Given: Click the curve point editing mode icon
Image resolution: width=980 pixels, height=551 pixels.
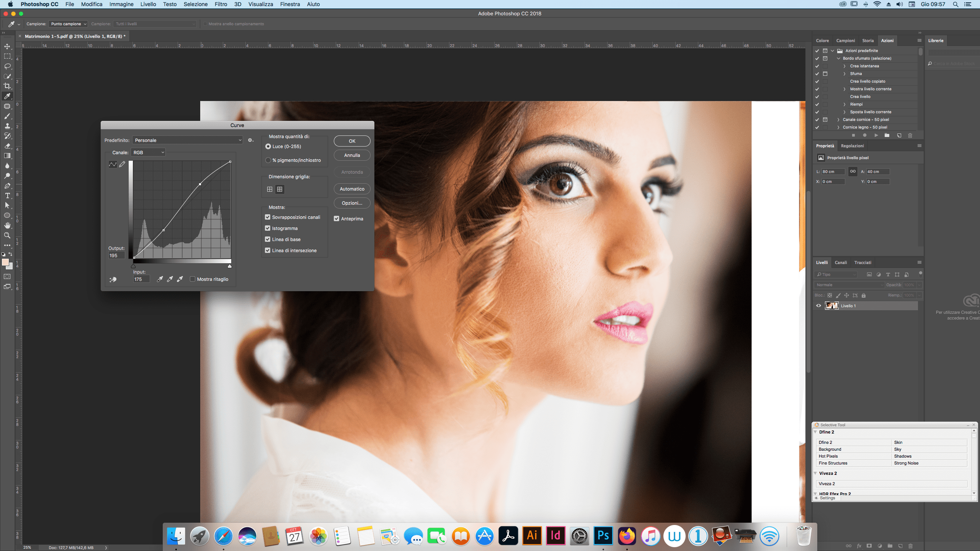Looking at the screenshot, I should [113, 164].
